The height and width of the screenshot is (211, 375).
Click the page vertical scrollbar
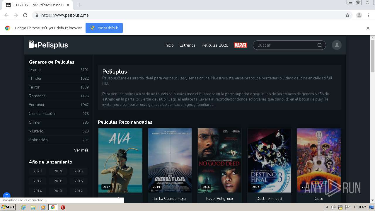tap(373, 56)
